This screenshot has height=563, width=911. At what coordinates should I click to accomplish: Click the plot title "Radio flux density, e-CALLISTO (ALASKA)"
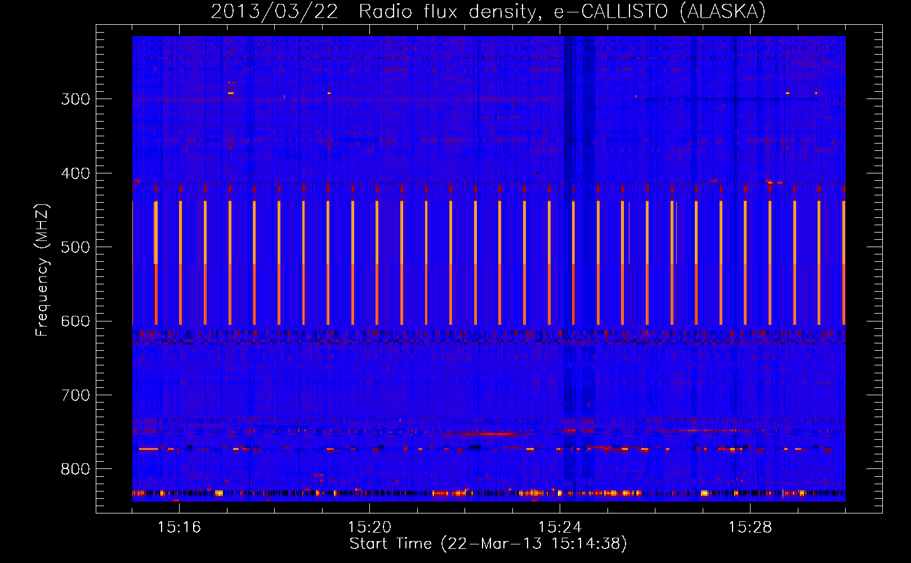coord(562,11)
